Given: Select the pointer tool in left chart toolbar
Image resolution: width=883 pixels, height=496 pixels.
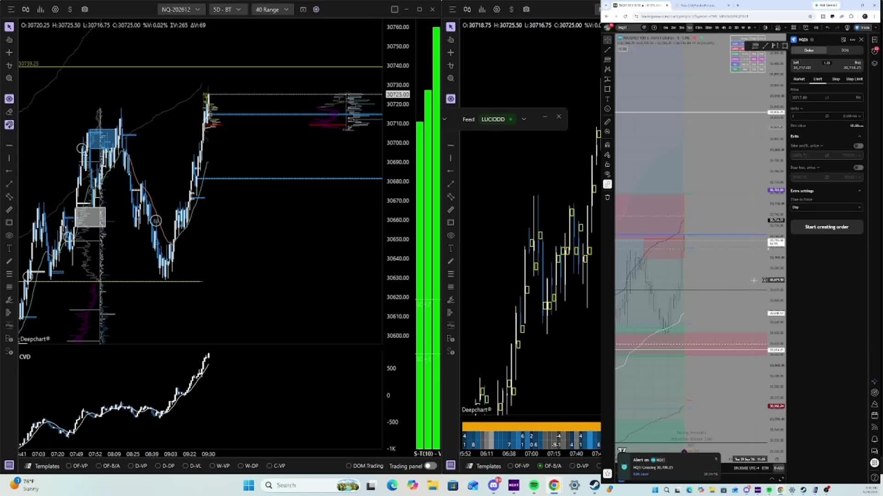Looking at the screenshot, I should [9, 27].
